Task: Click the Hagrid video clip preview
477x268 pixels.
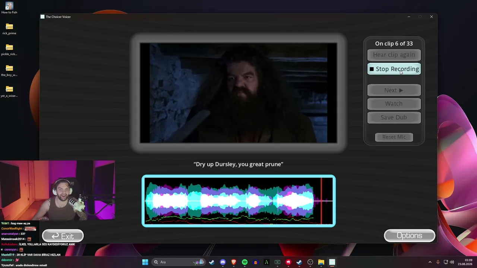Action: point(238,93)
